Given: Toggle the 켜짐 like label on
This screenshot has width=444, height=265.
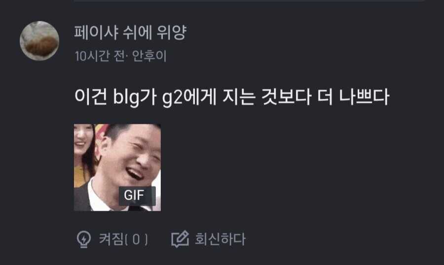Looking at the screenshot, I should 111,239.
